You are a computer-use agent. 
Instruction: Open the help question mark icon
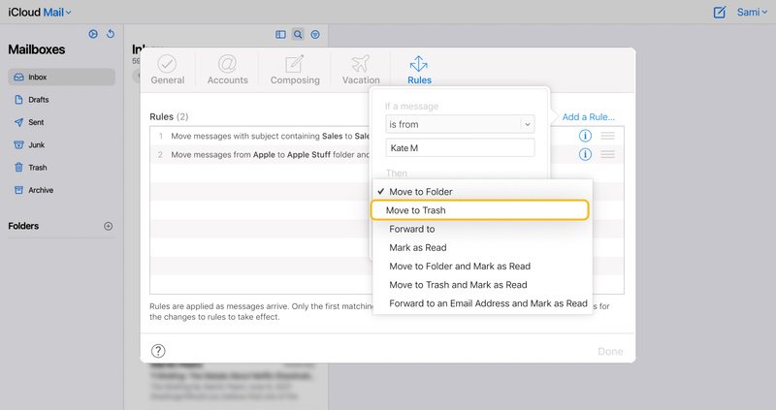coord(158,351)
